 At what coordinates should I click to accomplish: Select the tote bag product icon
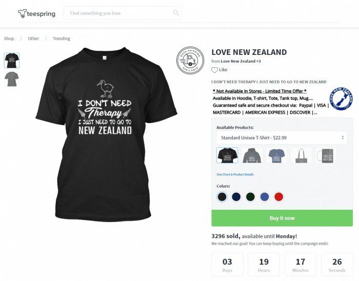click(301, 155)
